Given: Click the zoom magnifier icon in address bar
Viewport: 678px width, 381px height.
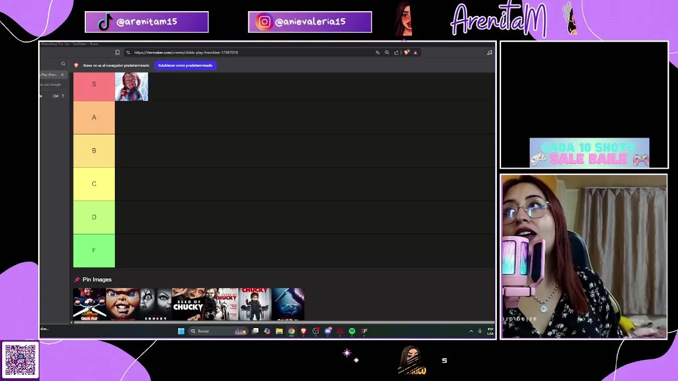Looking at the screenshot, I should coord(387,52).
